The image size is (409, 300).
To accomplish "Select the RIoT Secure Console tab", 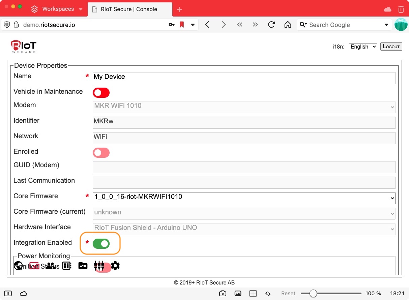I will coord(129,9).
